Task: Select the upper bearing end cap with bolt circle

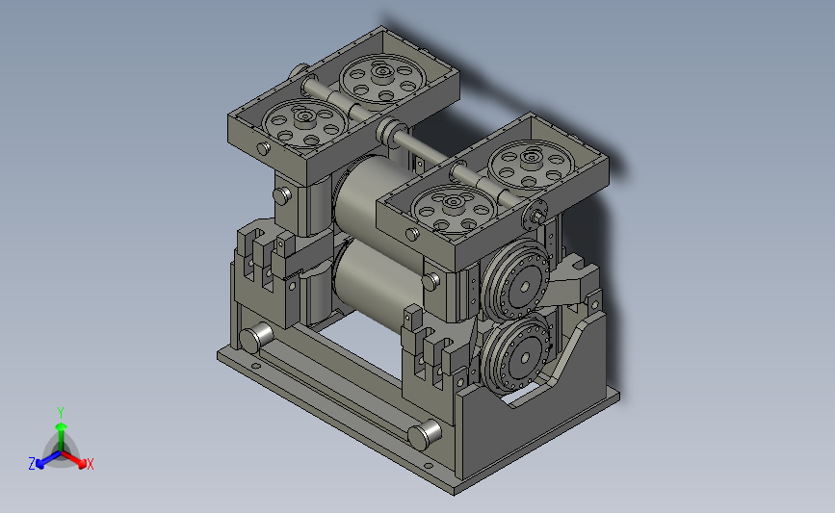Action: (516, 281)
